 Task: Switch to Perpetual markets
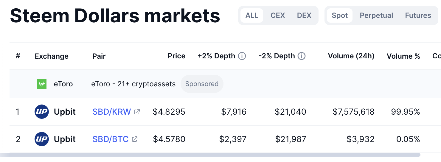[376, 15]
